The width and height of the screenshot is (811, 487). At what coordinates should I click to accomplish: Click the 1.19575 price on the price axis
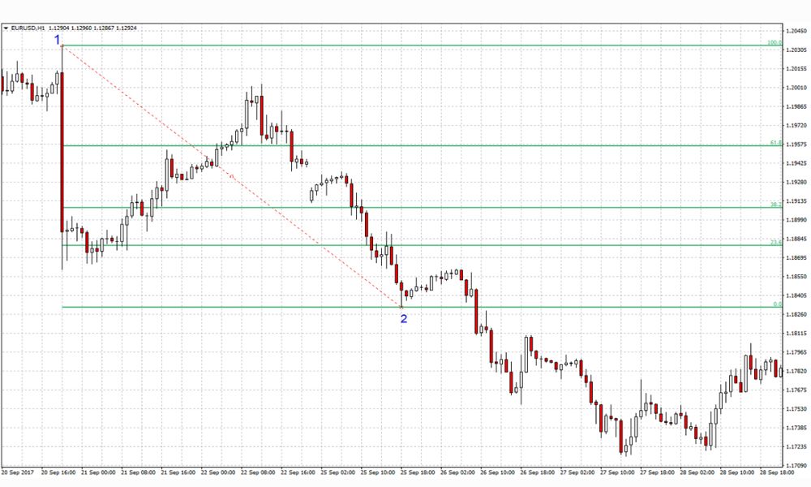796,144
